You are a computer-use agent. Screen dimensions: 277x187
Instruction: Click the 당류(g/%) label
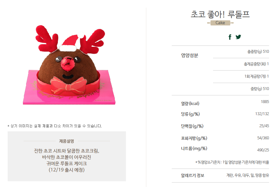point(190,114)
